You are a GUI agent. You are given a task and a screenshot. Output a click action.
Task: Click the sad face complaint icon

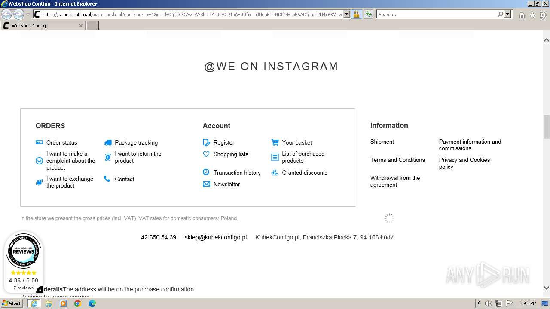[39, 161]
